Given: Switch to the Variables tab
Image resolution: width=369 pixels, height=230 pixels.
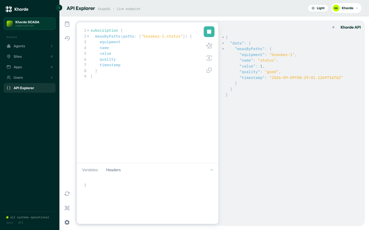Looking at the screenshot, I should pos(90,170).
